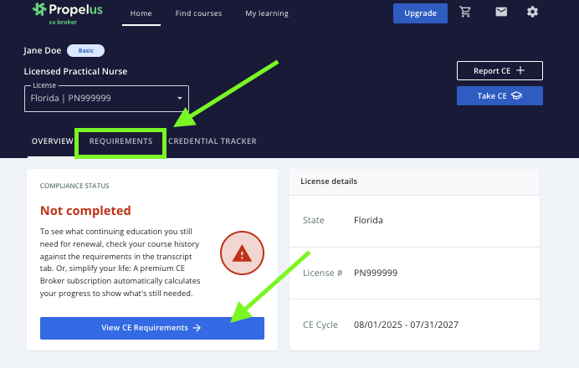Viewport: 579px width, 368px height.
Task: Select the Overview tab
Action: coord(52,141)
